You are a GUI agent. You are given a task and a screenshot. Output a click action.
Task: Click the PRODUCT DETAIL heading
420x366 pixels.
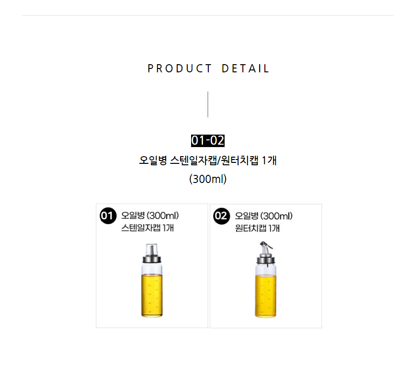coord(208,69)
